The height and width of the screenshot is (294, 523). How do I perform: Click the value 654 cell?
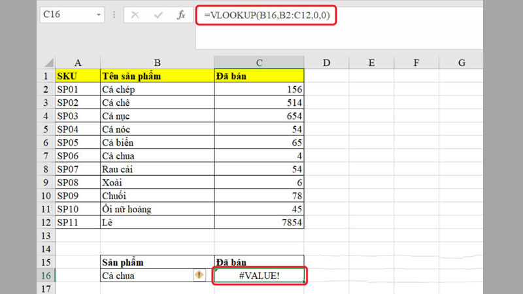259,116
